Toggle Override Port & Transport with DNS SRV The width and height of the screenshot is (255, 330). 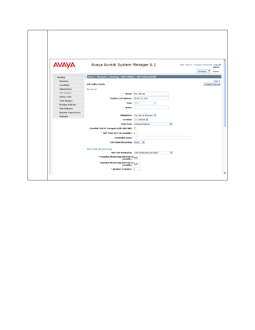135,129
